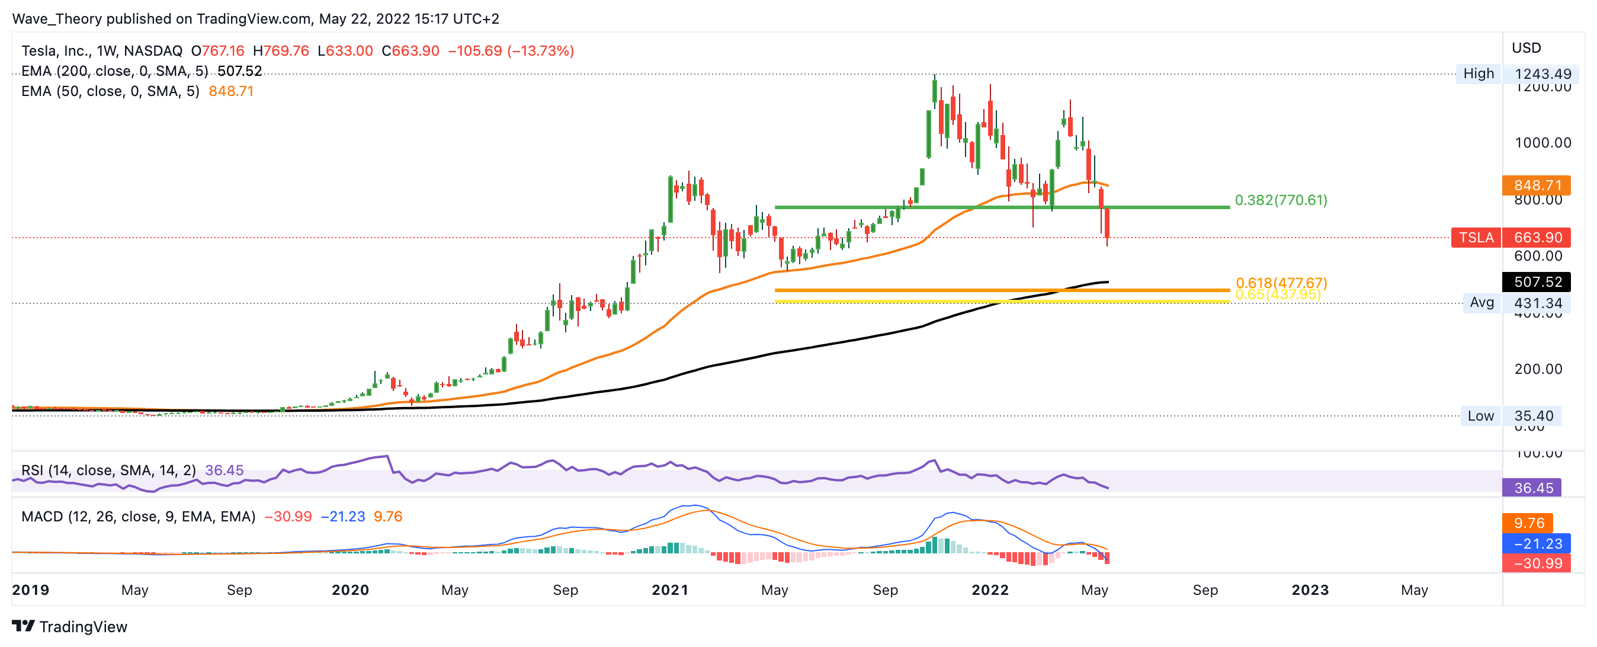Click the orange 848.71 EMA price label

[1536, 185]
